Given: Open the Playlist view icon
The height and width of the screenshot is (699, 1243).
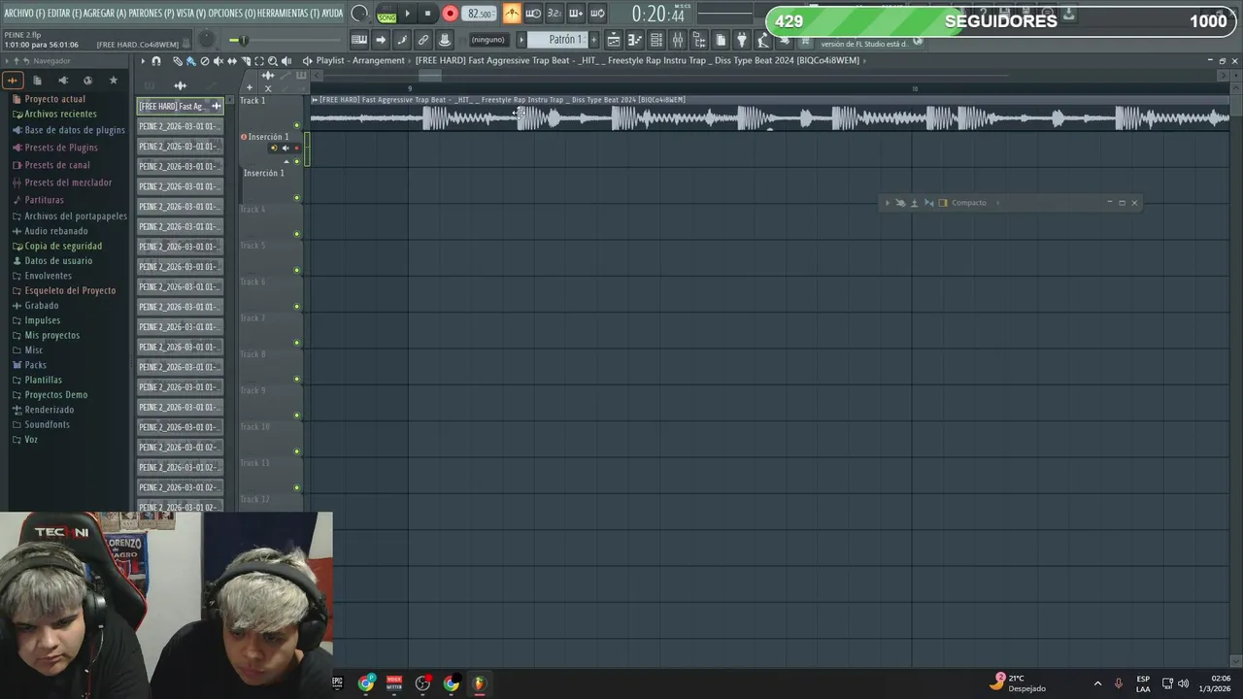Looking at the screenshot, I should click(614, 40).
